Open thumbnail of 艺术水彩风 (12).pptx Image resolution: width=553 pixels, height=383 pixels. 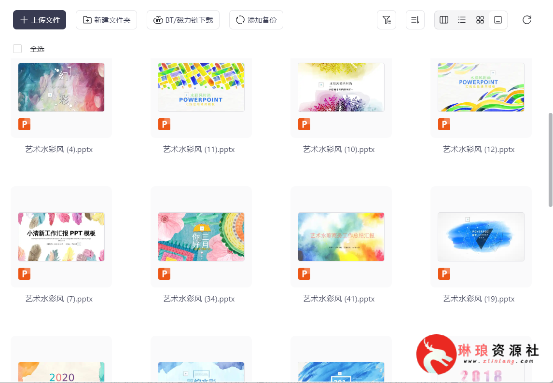(x=481, y=87)
